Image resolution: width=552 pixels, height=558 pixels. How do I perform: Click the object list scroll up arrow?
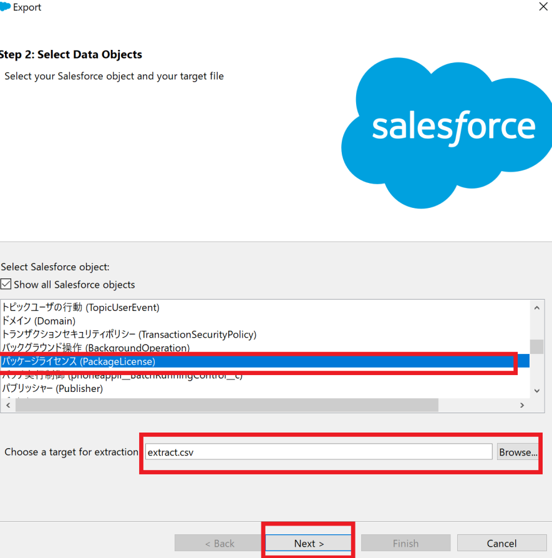tap(536, 308)
